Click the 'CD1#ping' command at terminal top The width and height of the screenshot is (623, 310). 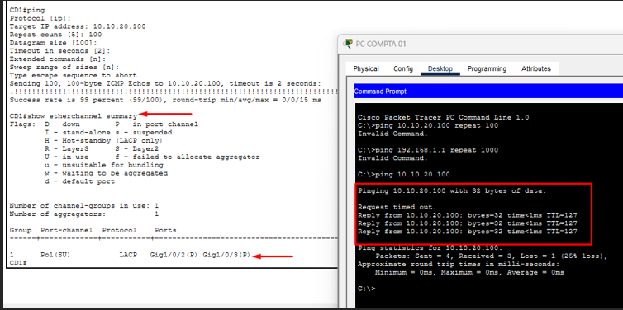coord(27,11)
